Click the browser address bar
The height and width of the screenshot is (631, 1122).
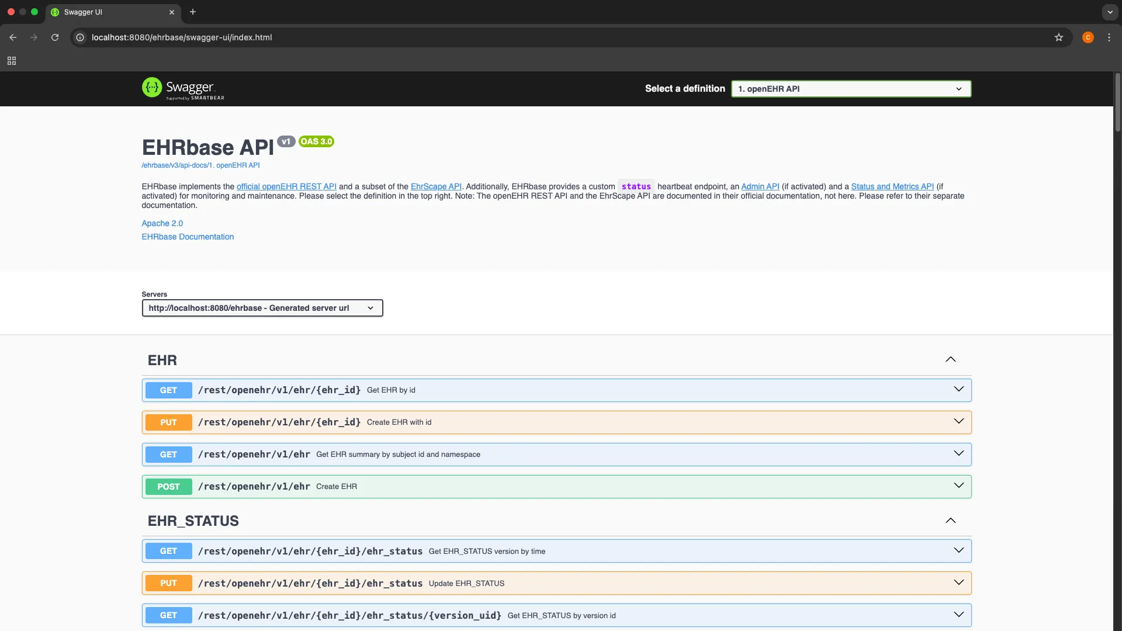(351, 37)
